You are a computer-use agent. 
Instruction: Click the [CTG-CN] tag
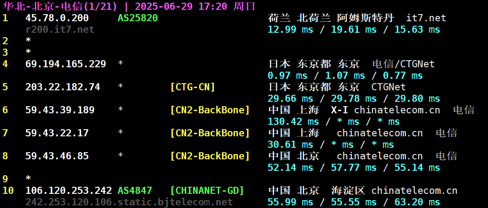coord(193,87)
